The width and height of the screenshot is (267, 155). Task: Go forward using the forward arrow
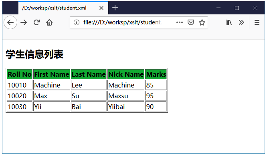coord(24,22)
